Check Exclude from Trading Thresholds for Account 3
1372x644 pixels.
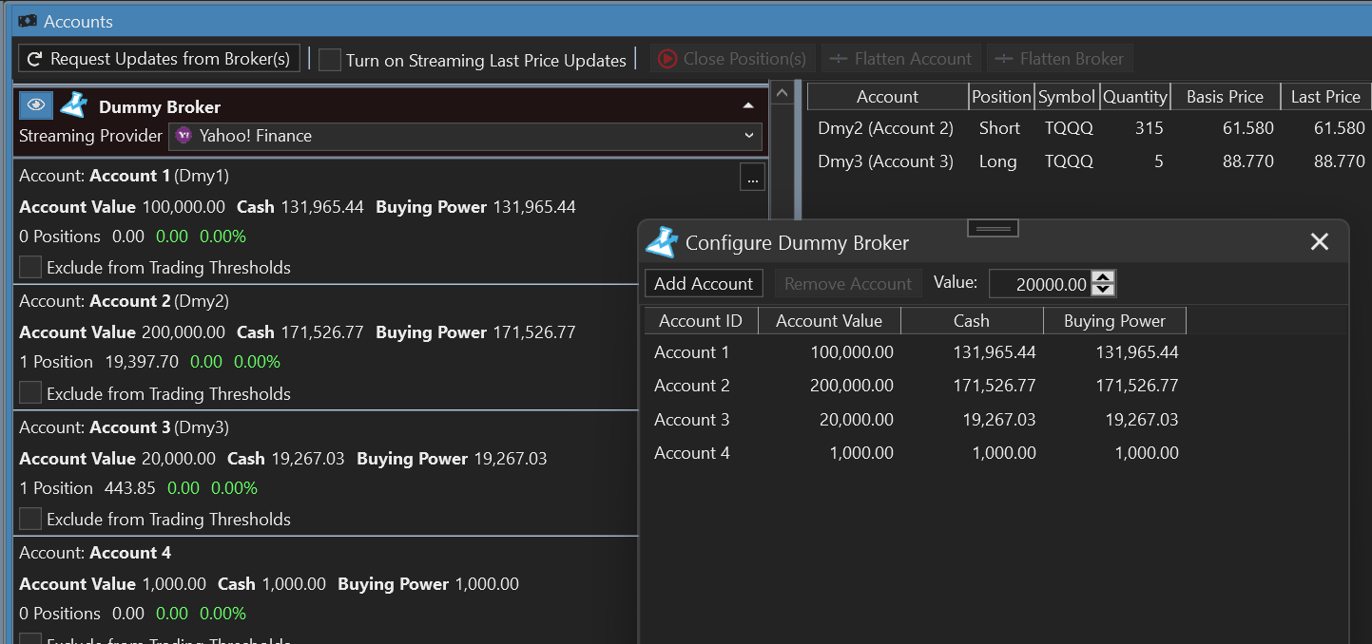tap(30, 519)
